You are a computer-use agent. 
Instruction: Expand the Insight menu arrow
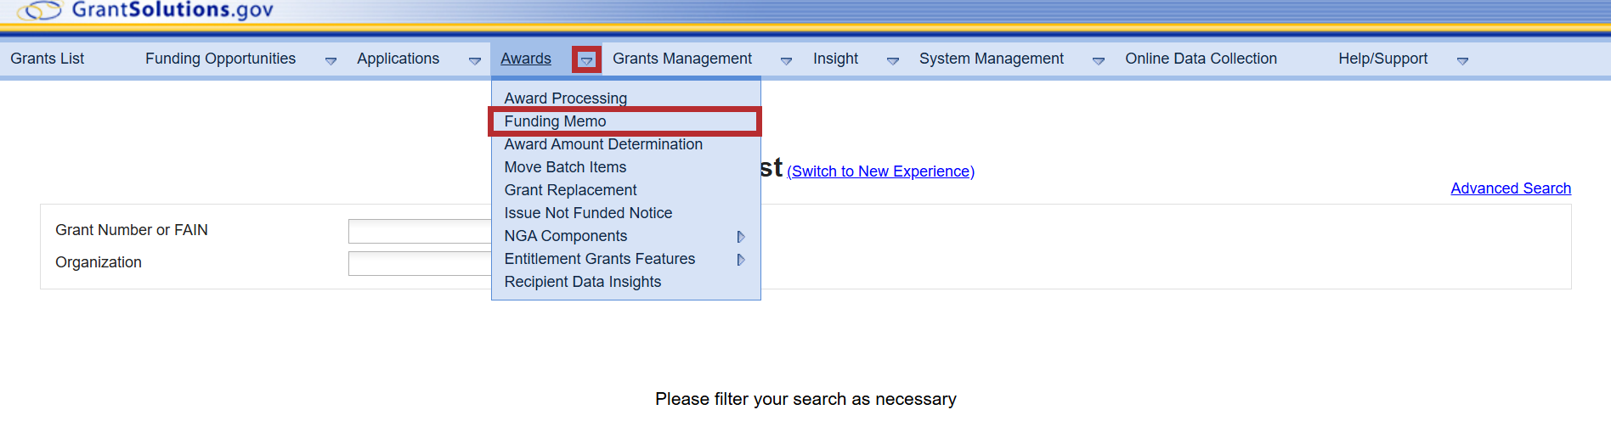point(892,60)
